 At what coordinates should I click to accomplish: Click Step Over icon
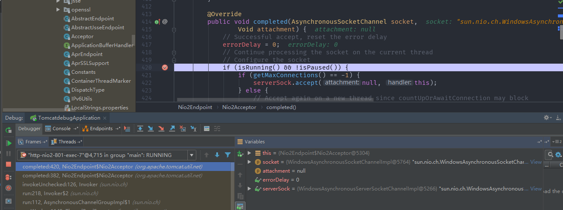click(140, 129)
